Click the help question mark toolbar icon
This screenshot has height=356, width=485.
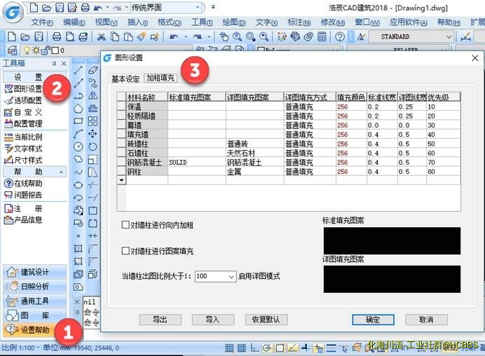(339, 36)
